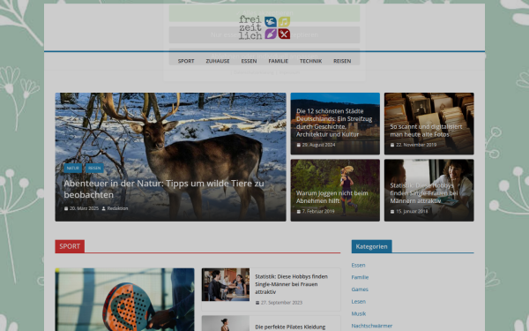Click calendar icon beside 27. September 2023
The image size is (529, 331).
point(257,303)
